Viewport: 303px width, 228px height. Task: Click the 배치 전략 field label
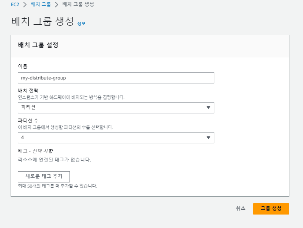click(28, 90)
